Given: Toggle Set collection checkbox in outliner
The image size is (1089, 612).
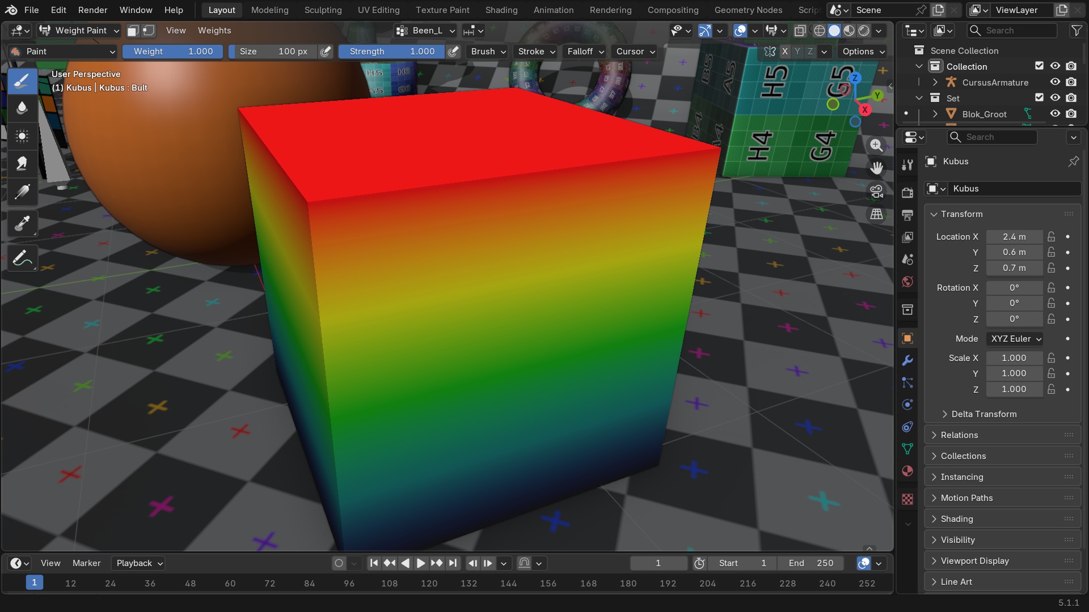Looking at the screenshot, I should (x=1039, y=98).
